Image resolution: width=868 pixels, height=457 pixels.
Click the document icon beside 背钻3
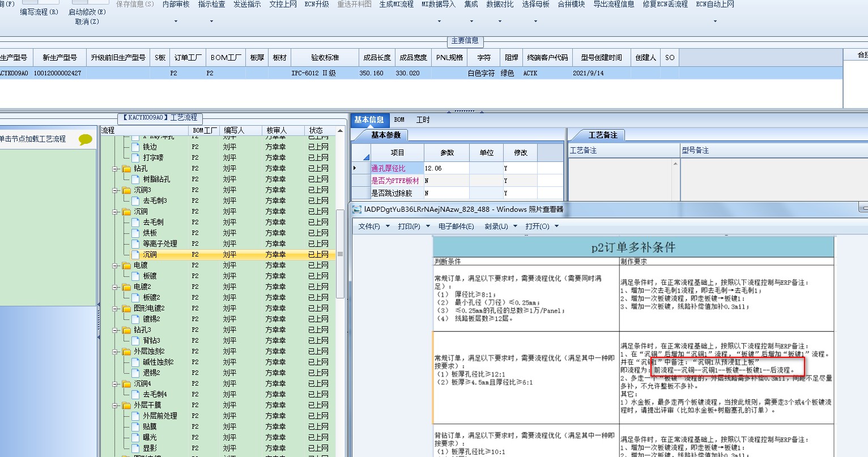pos(136,341)
